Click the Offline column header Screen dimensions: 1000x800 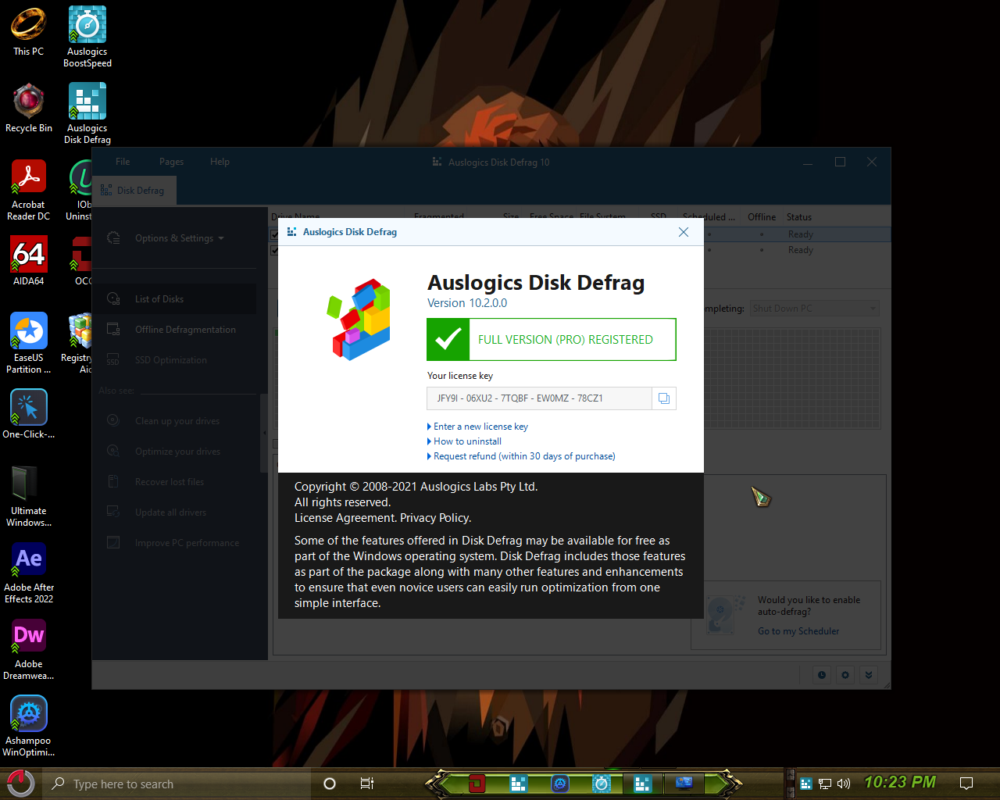click(762, 217)
